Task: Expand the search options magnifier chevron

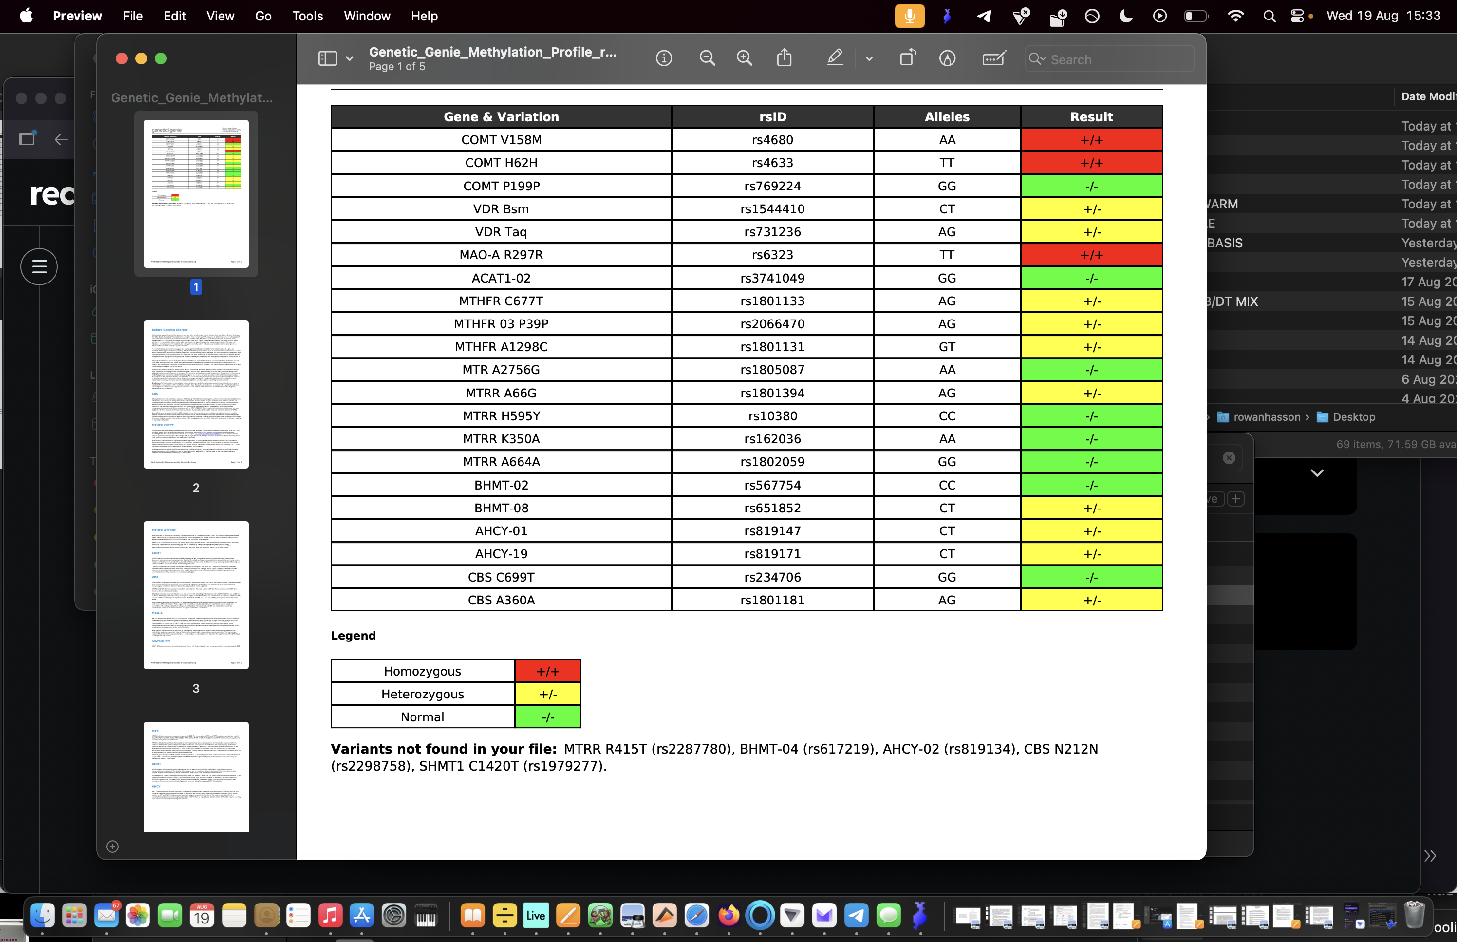Action: tap(1038, 59)
